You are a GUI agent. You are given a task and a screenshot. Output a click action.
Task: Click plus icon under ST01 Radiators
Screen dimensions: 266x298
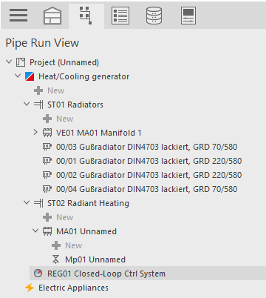tap(47, 119)
